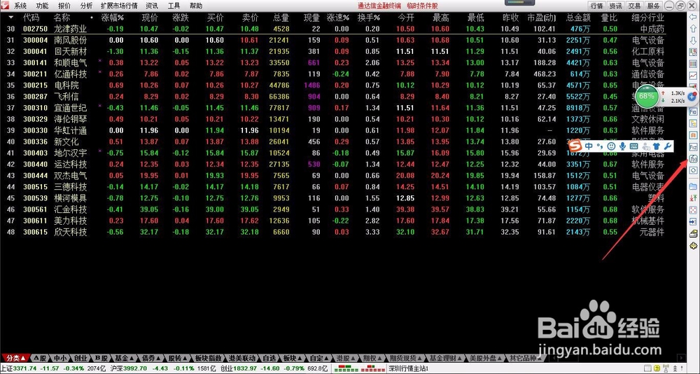The width and height of the screenshot is (700, 374).
Task: Open the quote list icon in right sidebar
Action: click(x=693, y=53)
